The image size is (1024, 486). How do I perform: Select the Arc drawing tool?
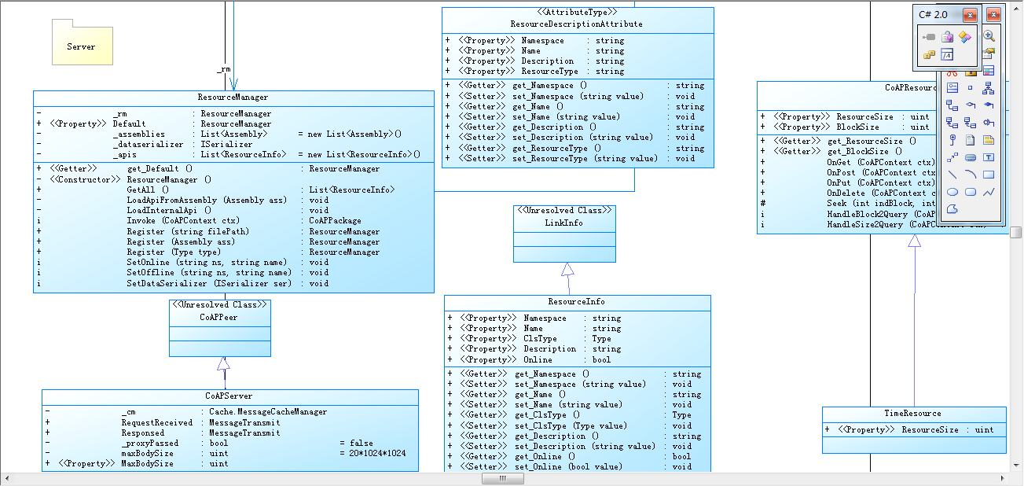coord(971,174)
